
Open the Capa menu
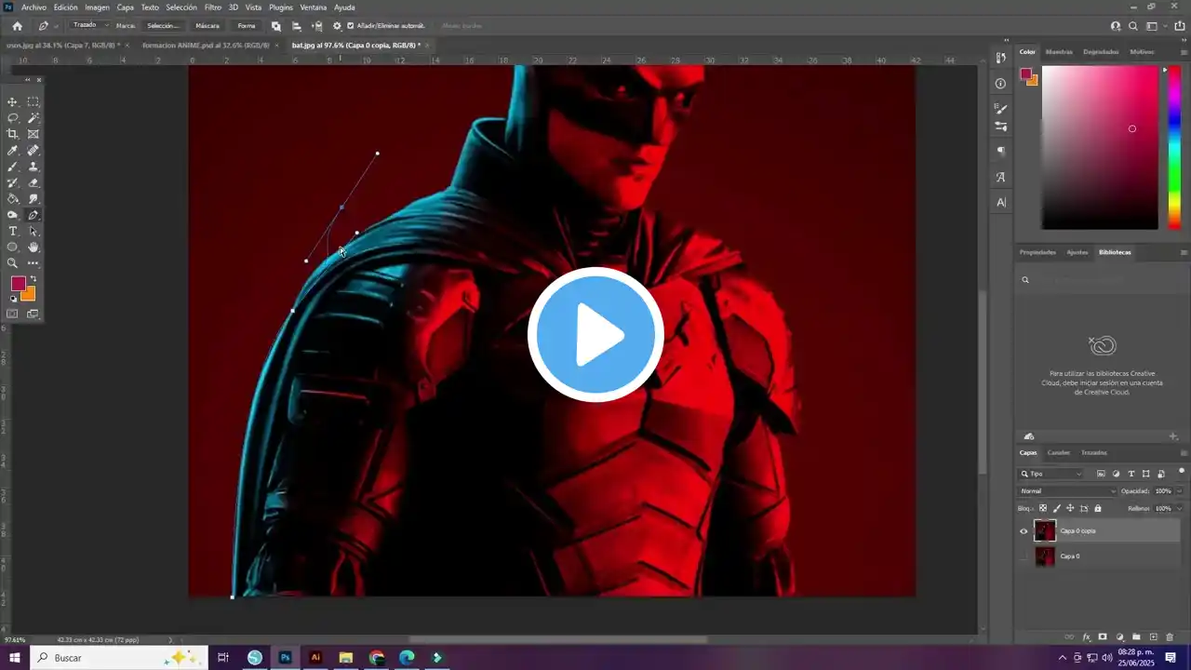126,7
